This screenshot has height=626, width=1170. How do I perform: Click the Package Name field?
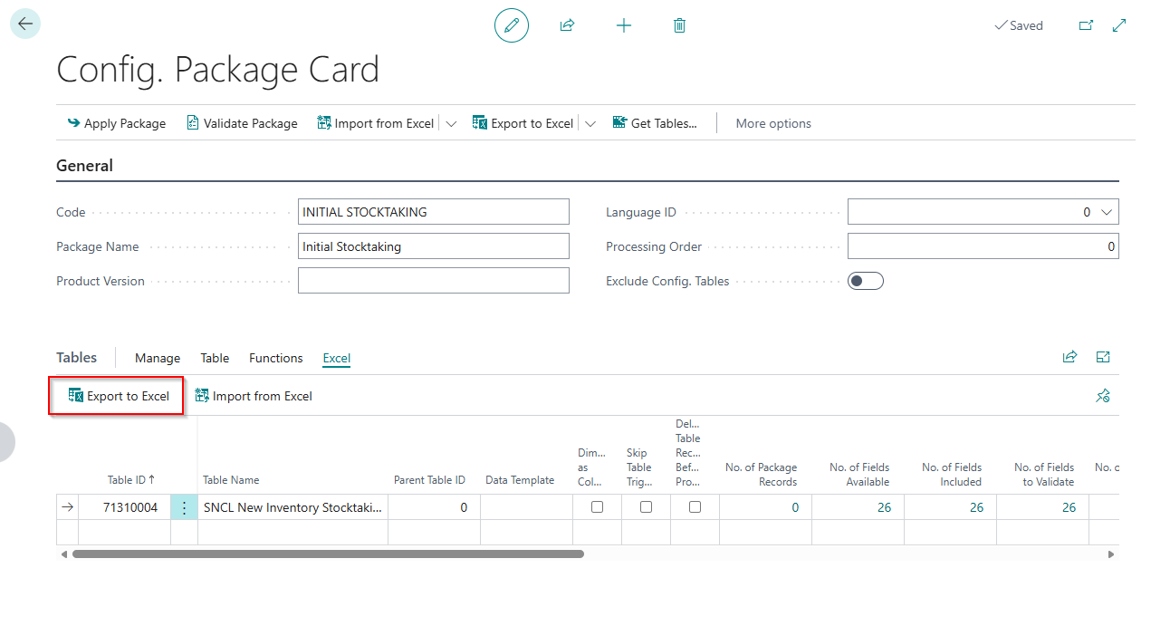coord(434,246)
